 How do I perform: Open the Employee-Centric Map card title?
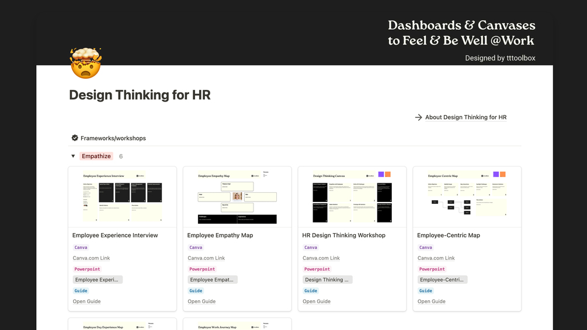(x=449, y=235)
